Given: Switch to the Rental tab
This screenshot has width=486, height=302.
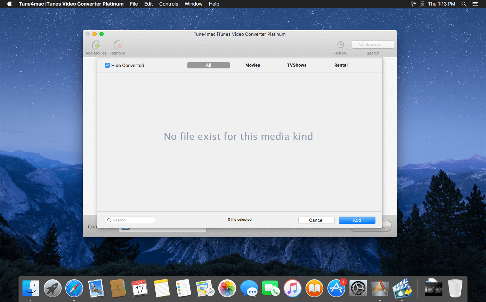Looking at the screenshot, I should click(x=341, y=65).
